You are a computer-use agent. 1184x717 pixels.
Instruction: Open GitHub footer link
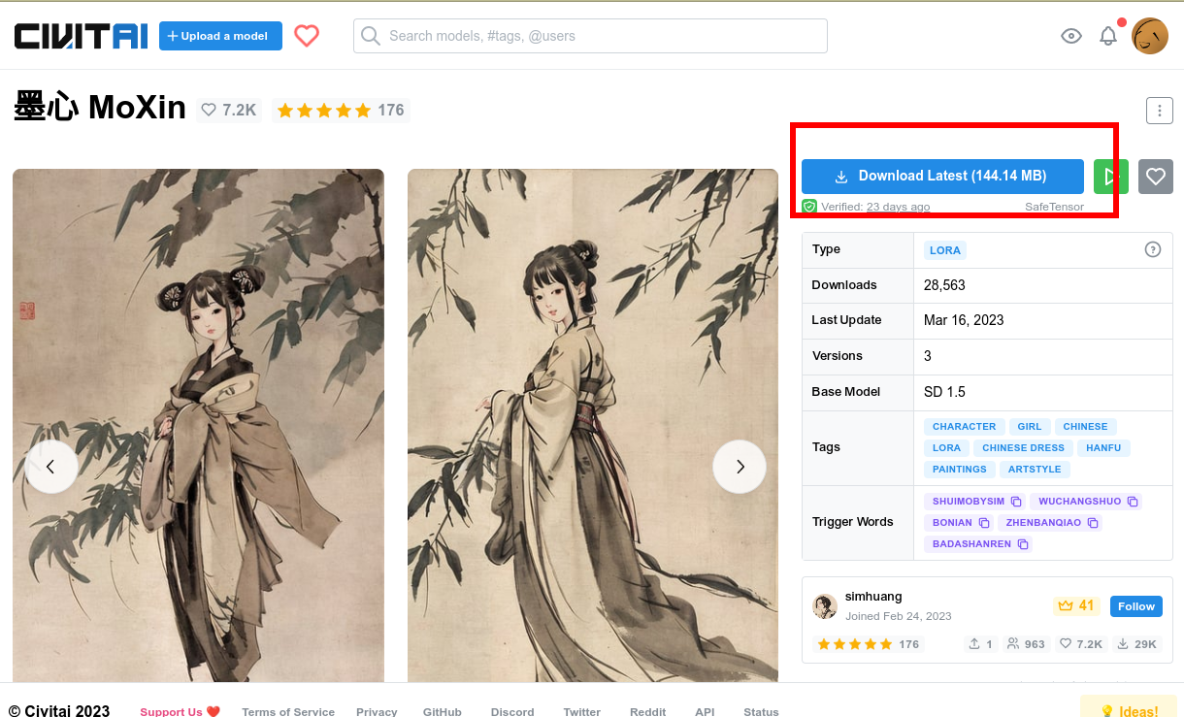tap(443, 712)
